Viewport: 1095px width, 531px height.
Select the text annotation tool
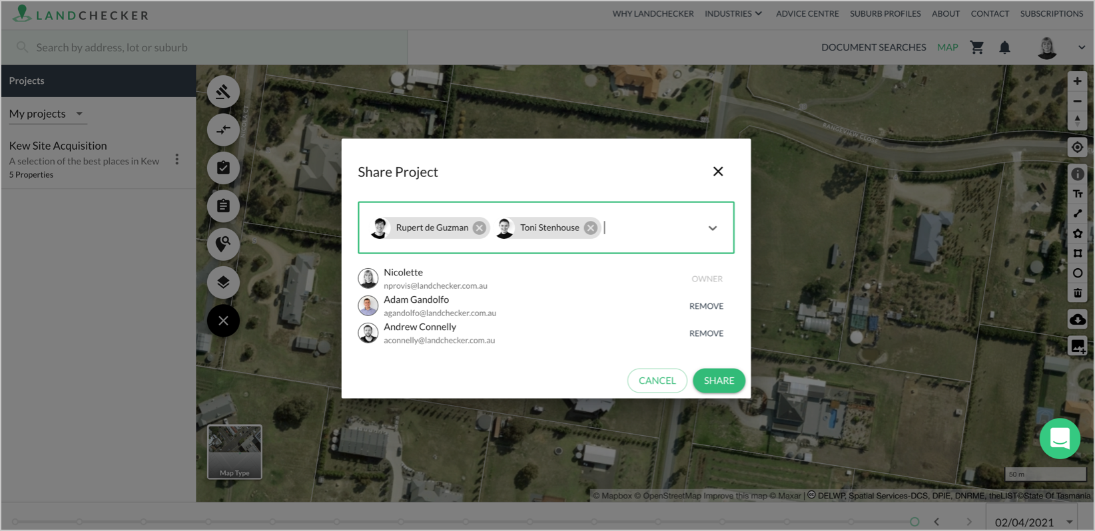1077,194
